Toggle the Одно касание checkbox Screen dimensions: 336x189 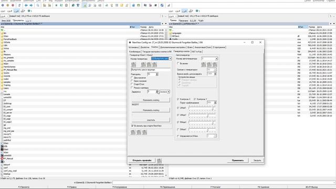(132, 81)
